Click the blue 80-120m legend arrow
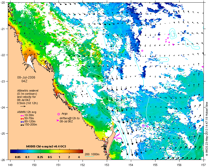Image resolution: width=209 pixels, height=167 pixels. pyautogui.click(x=22, y=122)
